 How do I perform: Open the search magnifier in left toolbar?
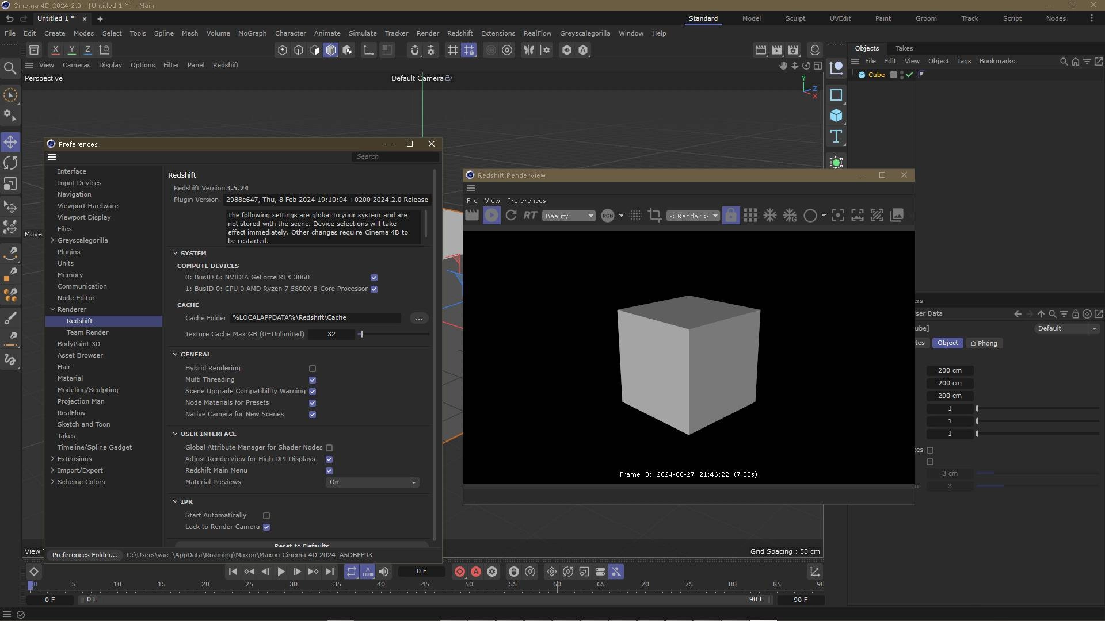pos(10,69)
